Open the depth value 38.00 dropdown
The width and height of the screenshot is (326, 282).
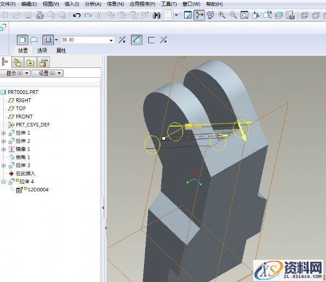click(x=111, y=40)
